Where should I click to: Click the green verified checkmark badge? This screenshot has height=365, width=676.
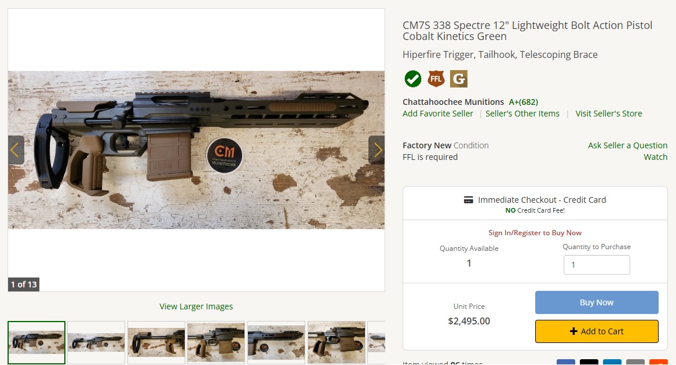(x=412, y=79)
